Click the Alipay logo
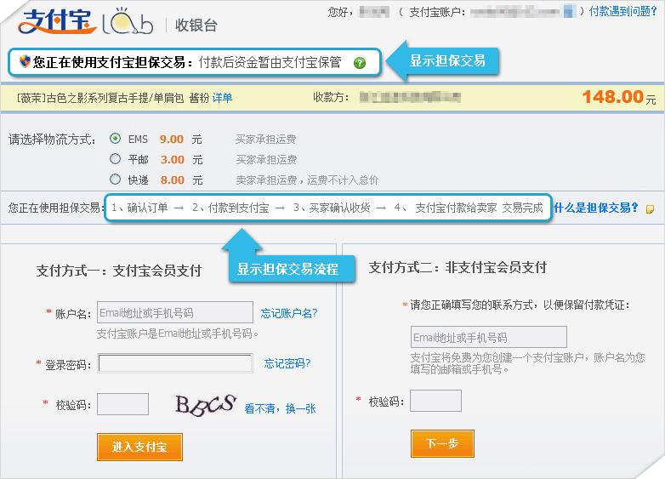The image size is (665, 479). click(56, 22)
